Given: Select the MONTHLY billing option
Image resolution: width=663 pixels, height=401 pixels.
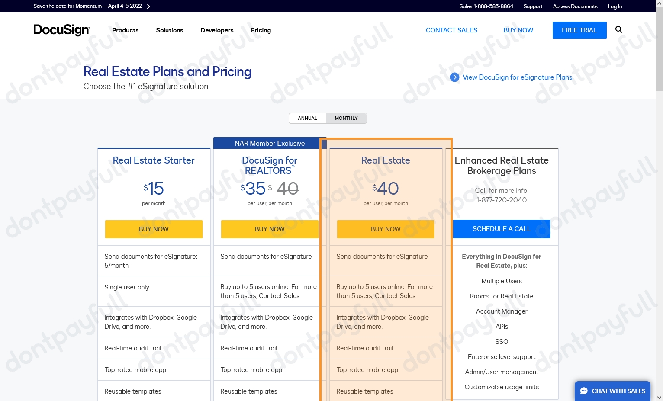Looking at the screenshot, I should pos(346,118).
